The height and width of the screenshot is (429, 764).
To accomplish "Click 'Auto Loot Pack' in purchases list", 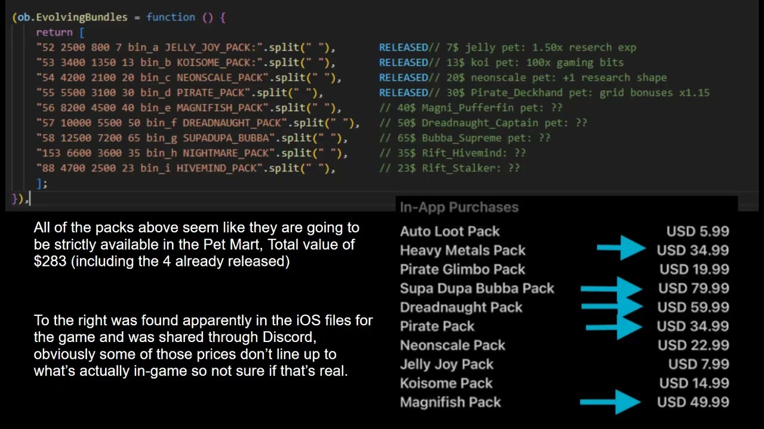I will click(449, 231).
